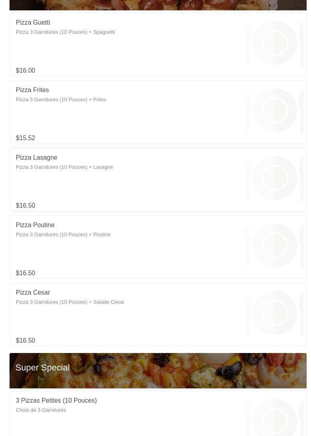311x436 pixels.
Task: Click the Pizza Guetti description mentioning Spaguetti
Action: (x=65, y=32)
